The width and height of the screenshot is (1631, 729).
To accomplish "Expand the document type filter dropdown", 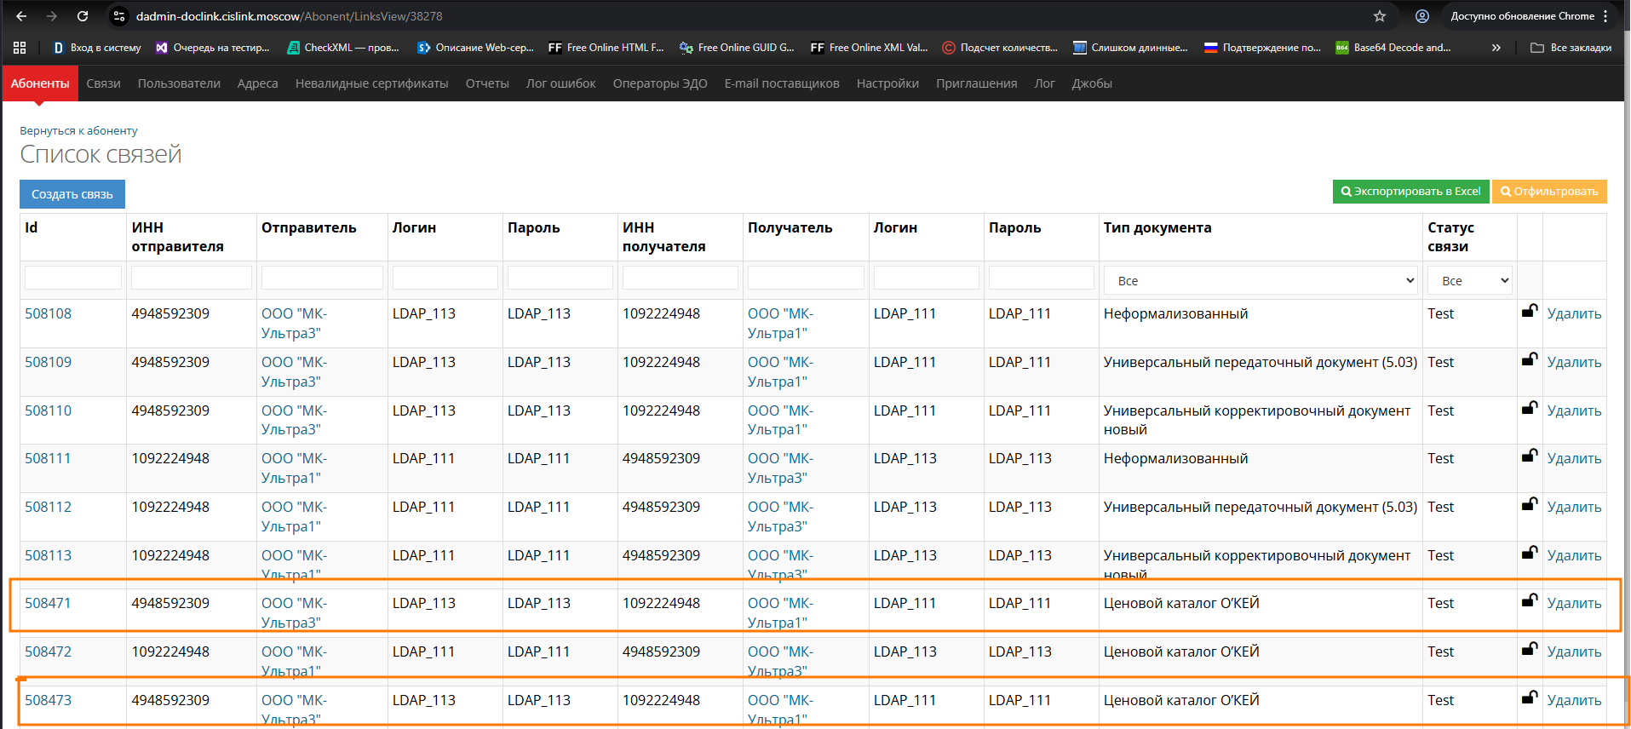I will [x=1260, y=281].
